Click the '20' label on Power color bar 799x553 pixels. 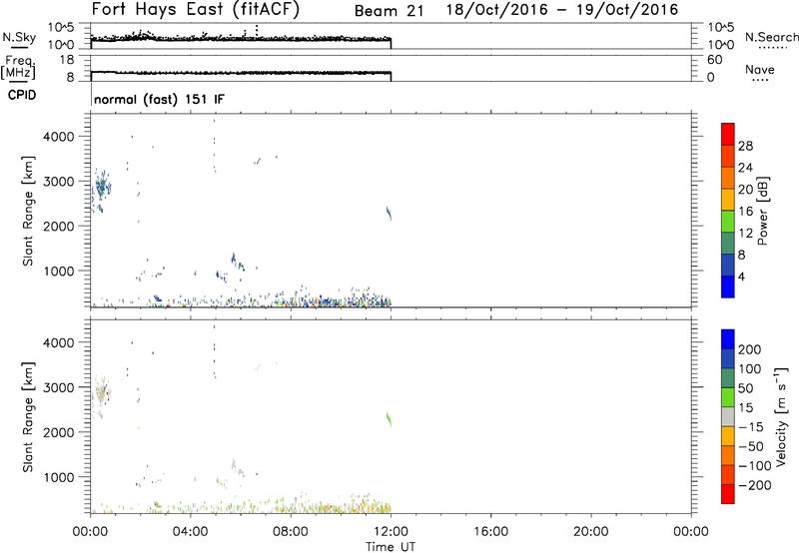point(745,190)
